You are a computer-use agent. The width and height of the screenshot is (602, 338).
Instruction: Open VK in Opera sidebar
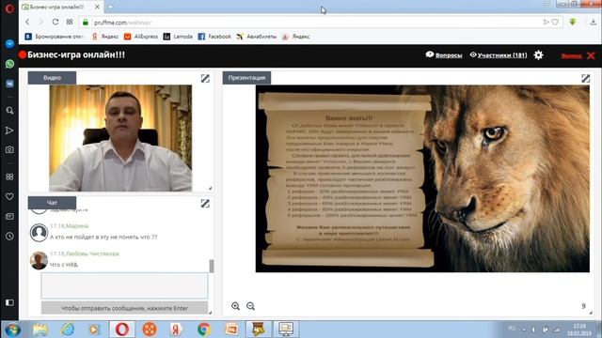pos(9,84)
